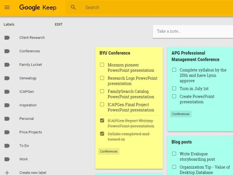Open the Genealogy label icon
Viewport: 233px width, 175px height.
click(x=7, y=78)
